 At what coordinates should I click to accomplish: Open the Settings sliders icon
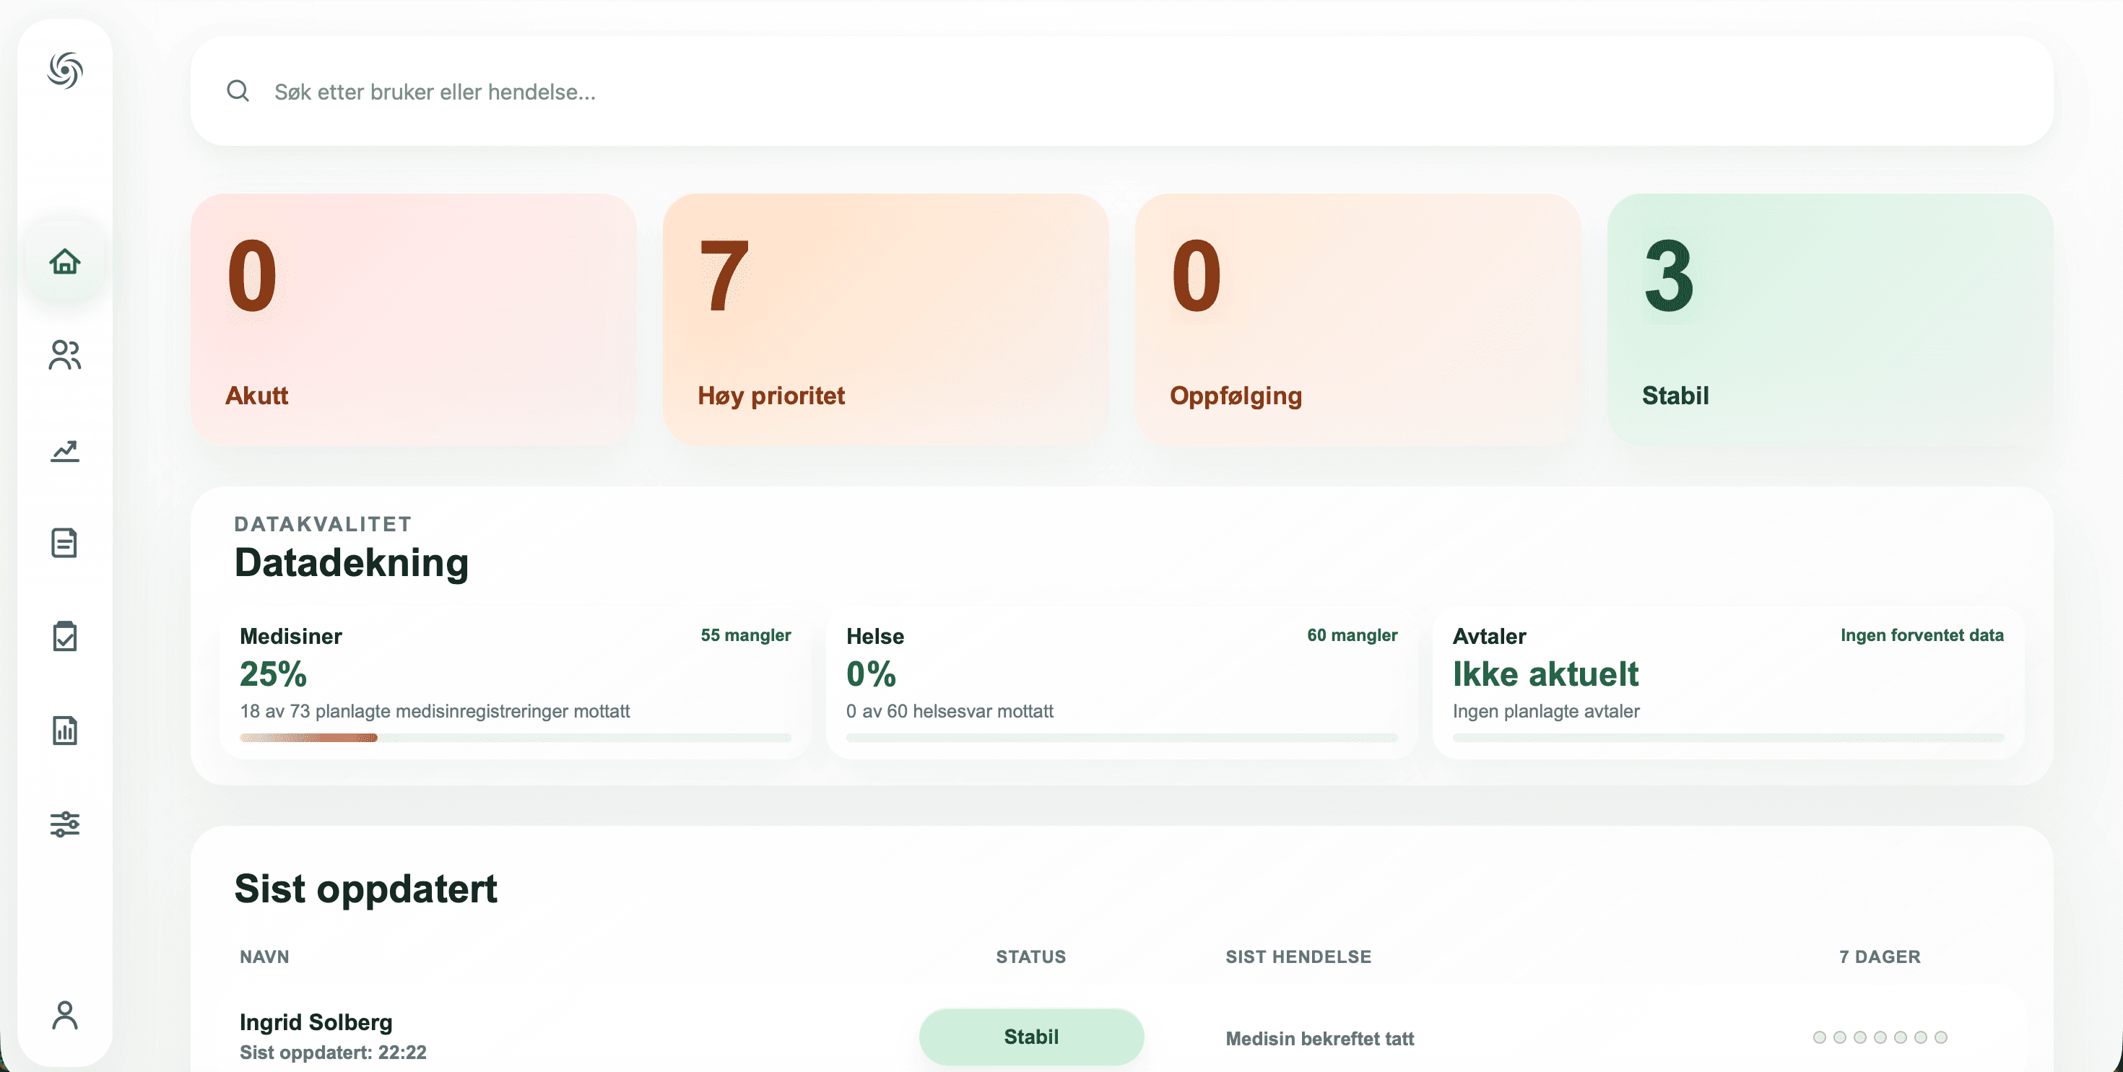click(x=65, y=824)
